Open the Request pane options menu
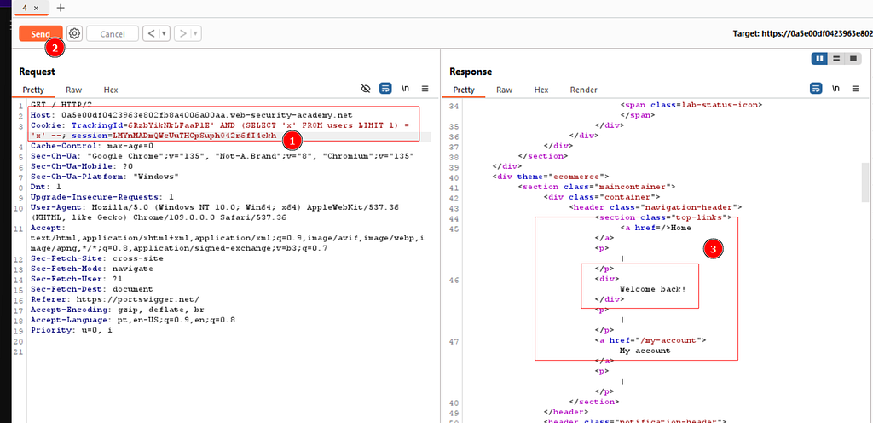873x423 pixels. coord(425,88)
